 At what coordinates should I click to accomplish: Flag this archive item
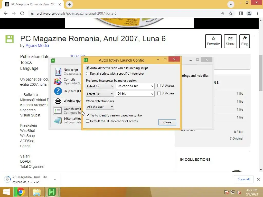[x=245, y=41]
